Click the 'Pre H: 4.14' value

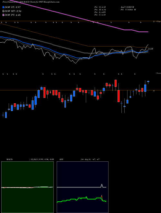coord(100,10)
